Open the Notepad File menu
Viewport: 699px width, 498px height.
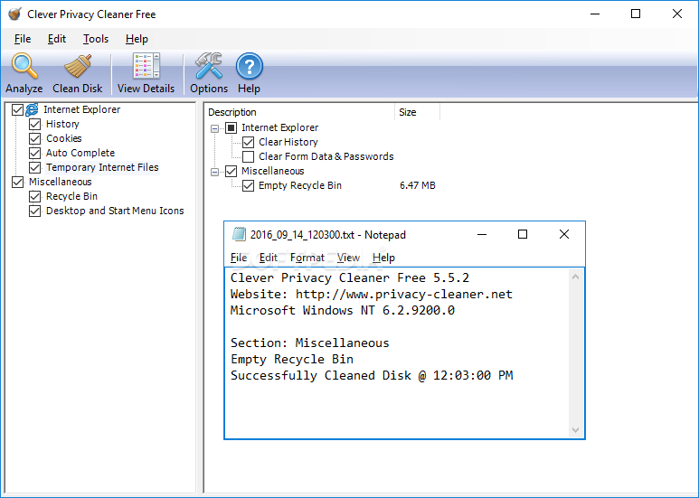coord(239,258)
